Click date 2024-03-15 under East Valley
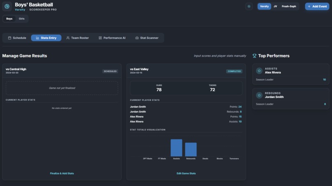Image resolution: width=332 pixels, height=186 pixels. coord(136,73)
